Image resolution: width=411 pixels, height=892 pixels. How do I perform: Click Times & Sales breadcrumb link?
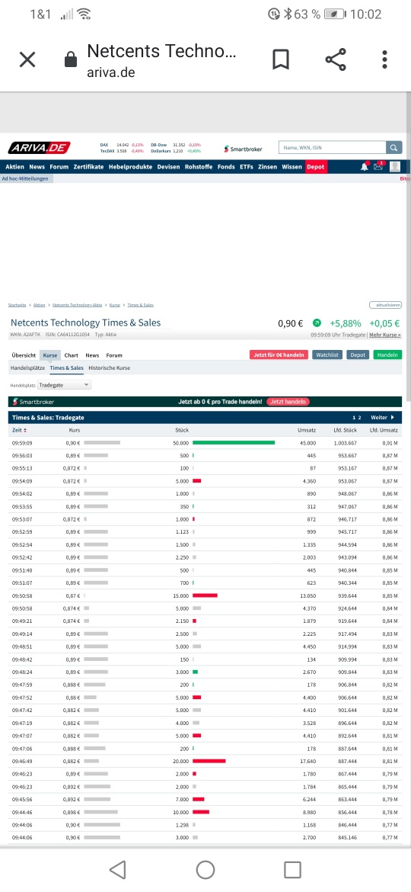click(x=140, y=305)
